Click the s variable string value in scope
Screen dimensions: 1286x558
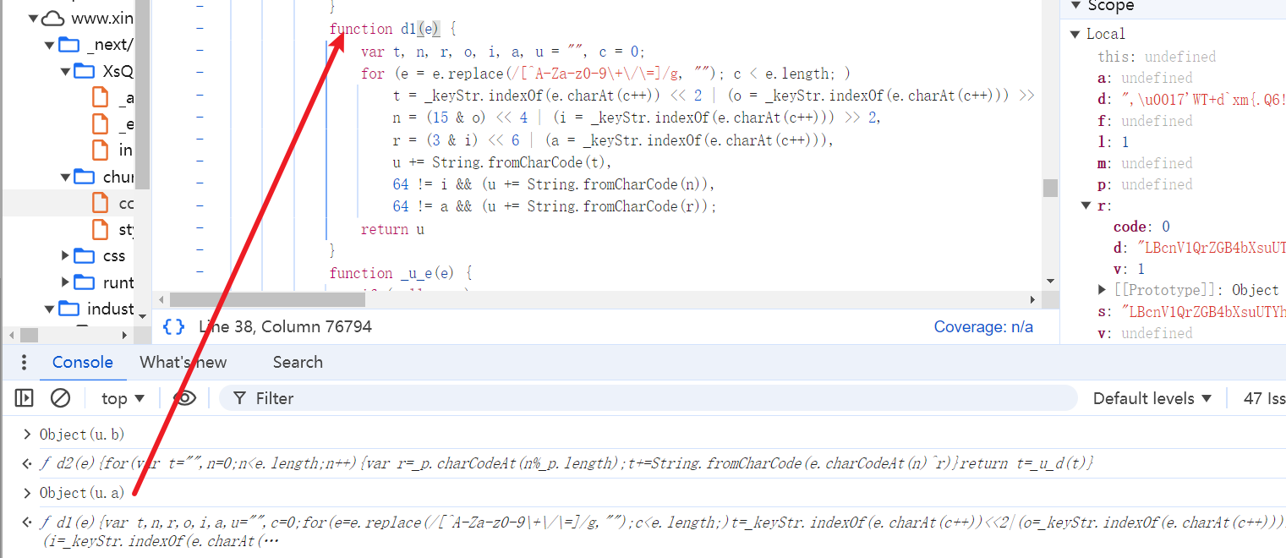coord(1204,312)
